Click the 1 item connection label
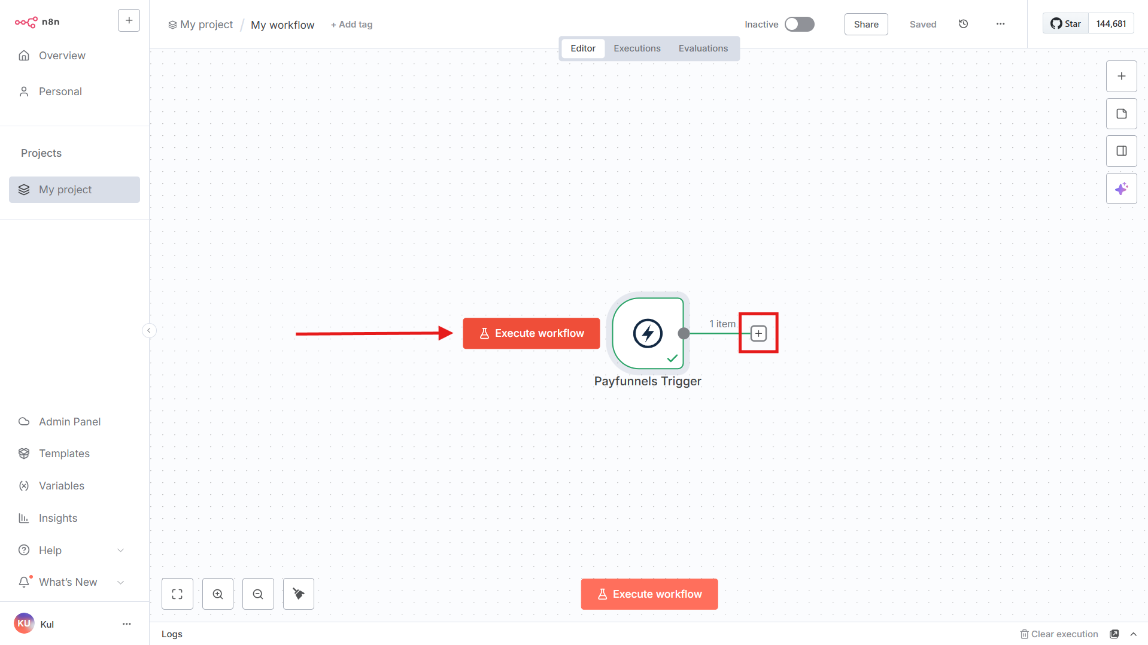Viewport: 1148px width, 645px height. [x=722, y=324]
